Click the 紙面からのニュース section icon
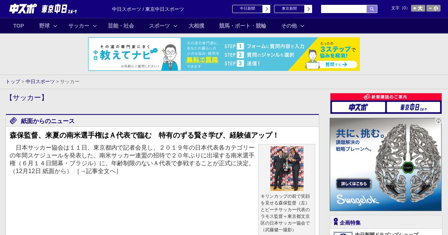Screen dimensions: 448x235 tap(13, 120)
